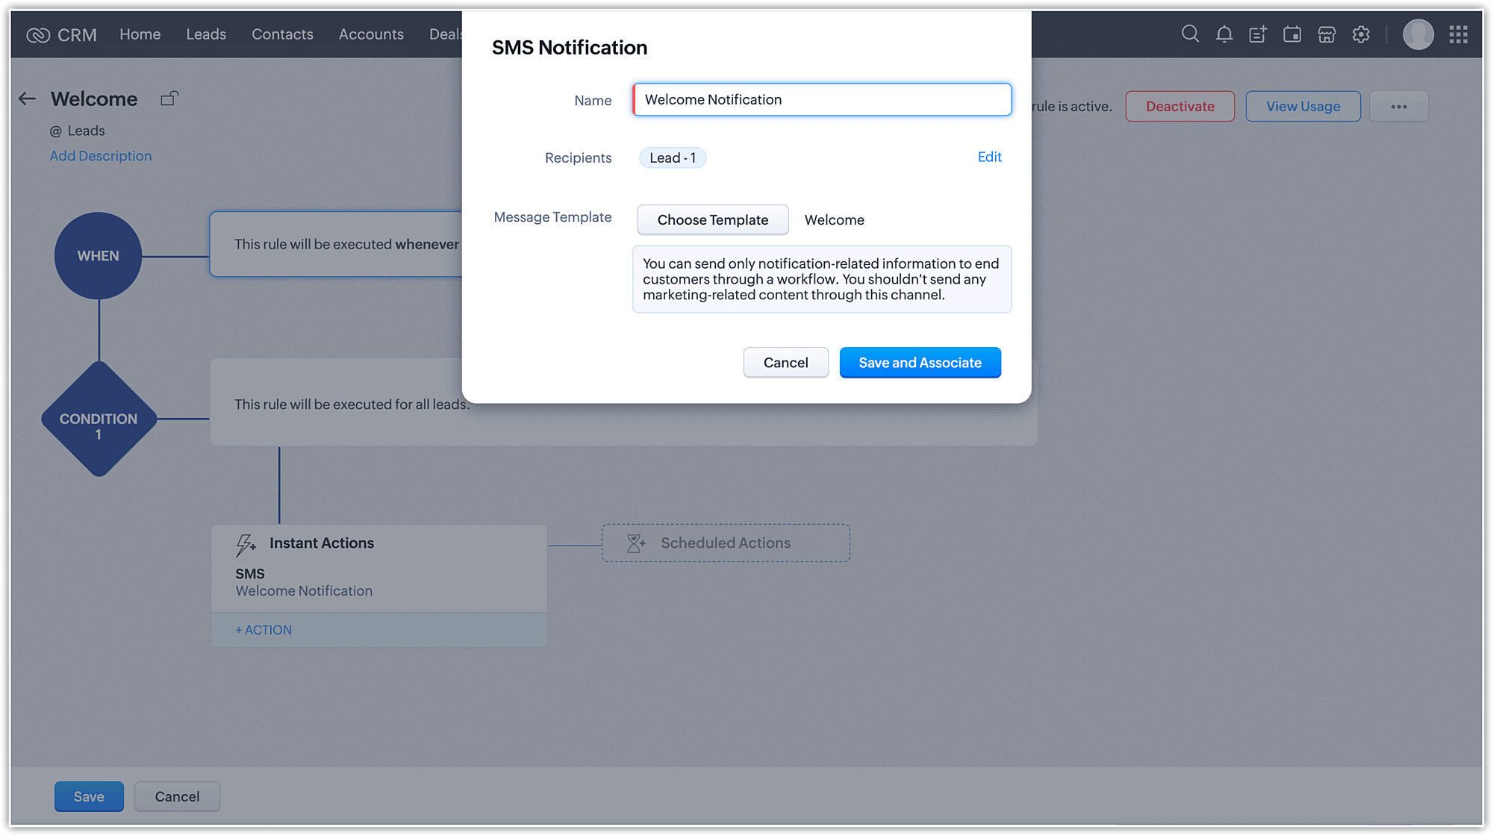Click the back arrow navigation icon
The image size is (1493, 836).
[28, 99]
